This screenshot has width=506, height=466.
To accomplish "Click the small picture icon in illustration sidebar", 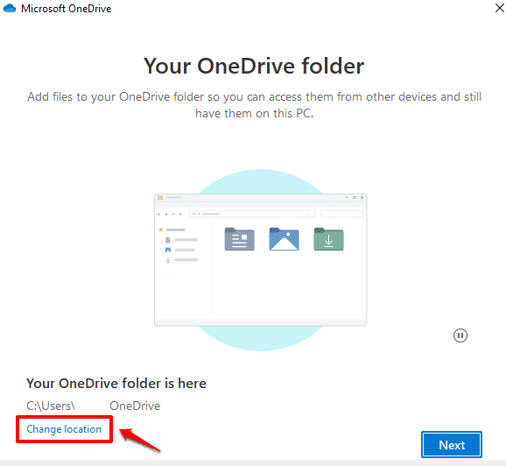I will click(x=168, y=250).
